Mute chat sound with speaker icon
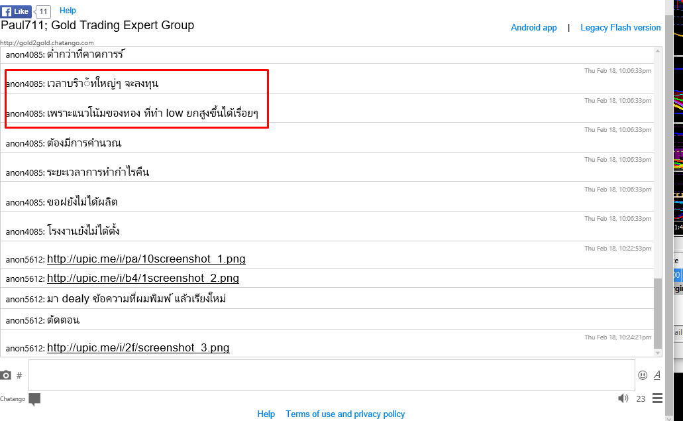The image size is (683, 421). click(x=623, y=398)
